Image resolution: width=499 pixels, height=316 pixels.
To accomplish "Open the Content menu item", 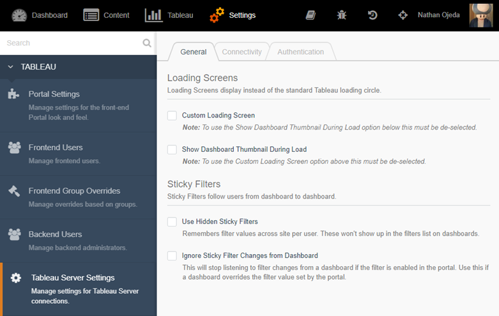I will [106, 15].
